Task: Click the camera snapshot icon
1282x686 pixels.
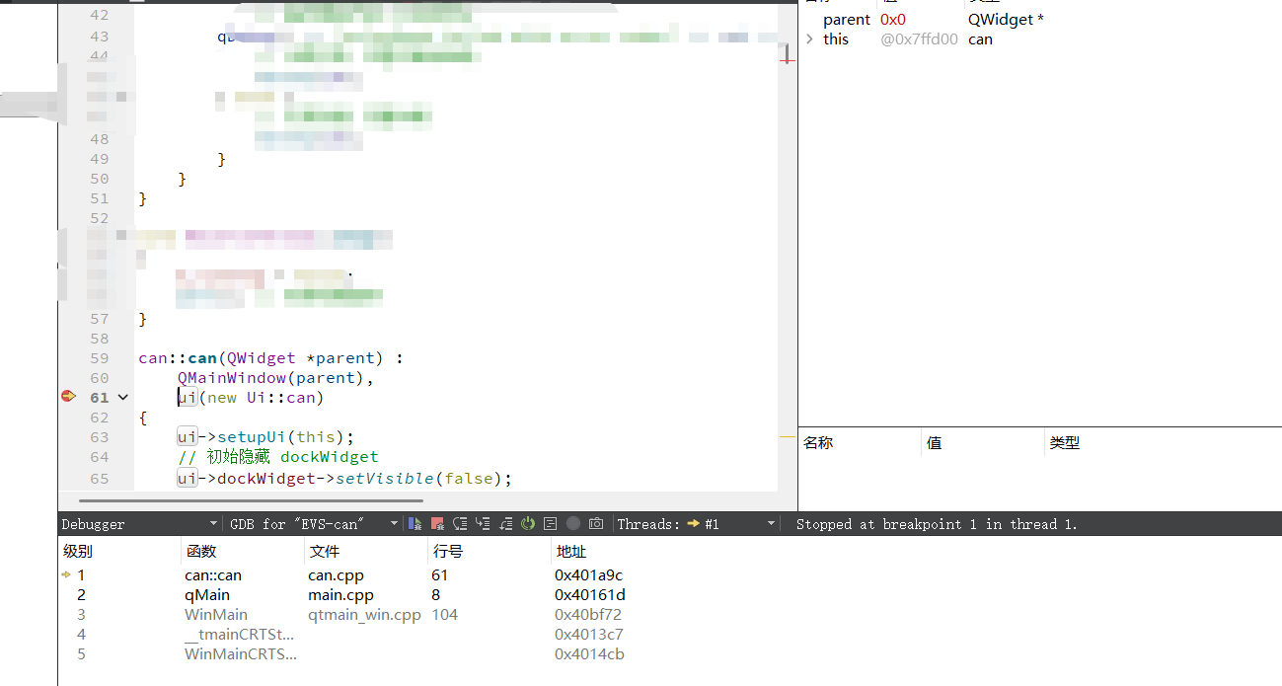Action: coord(596,524)
